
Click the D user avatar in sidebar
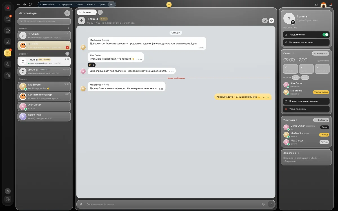pos(8,191)
